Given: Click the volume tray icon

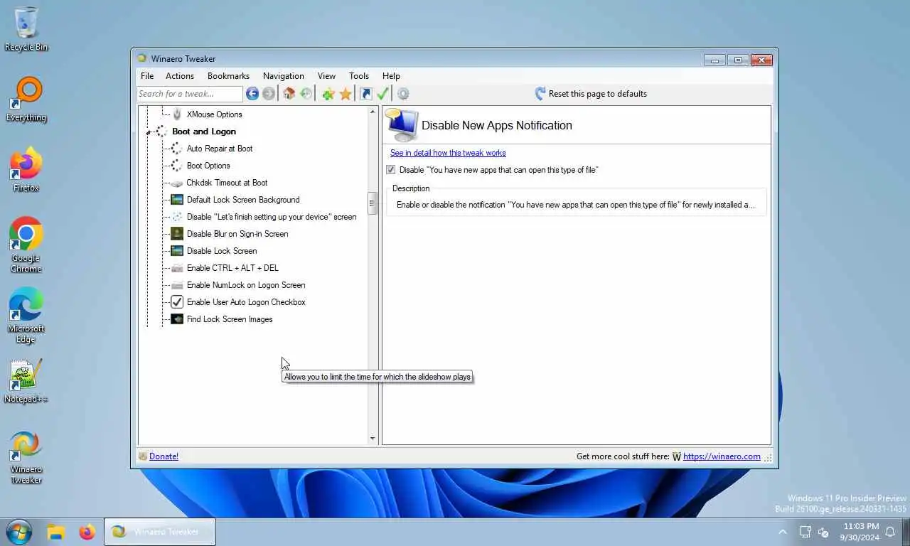Looking at the screenshot, I should coord(824,532).
